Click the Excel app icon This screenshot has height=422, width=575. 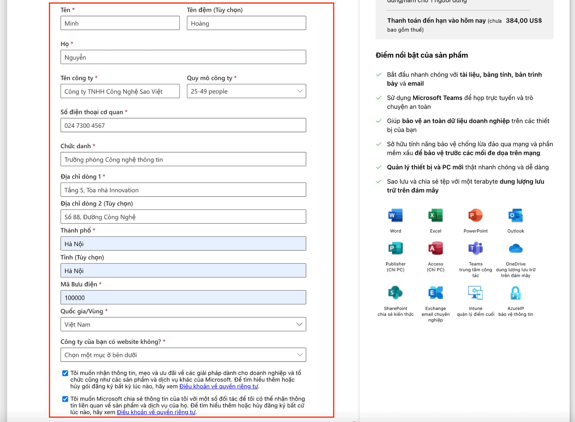(x=435, y=215)
